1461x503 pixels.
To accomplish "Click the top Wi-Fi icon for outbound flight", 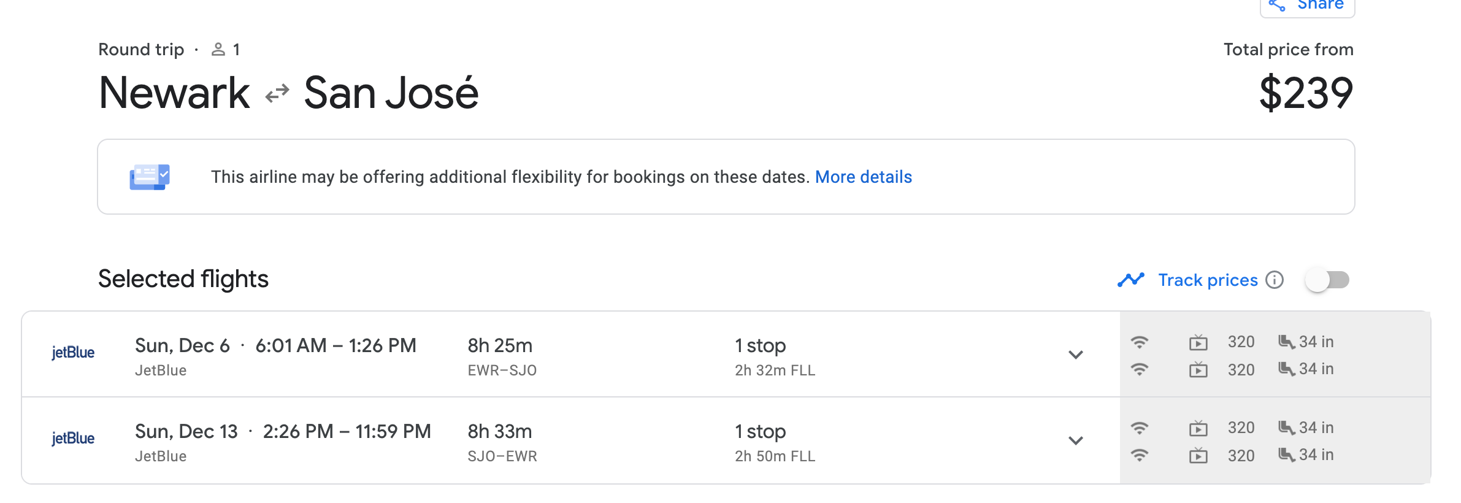I will [x=1139, y=342].
